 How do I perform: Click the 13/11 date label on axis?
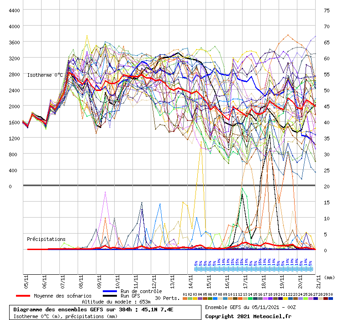tap(173, 280)
